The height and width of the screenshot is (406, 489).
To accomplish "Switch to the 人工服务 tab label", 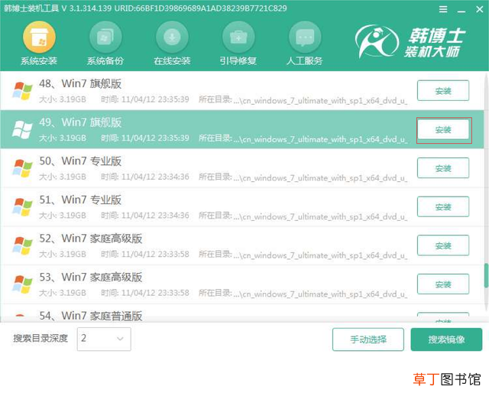I will 305,61.
